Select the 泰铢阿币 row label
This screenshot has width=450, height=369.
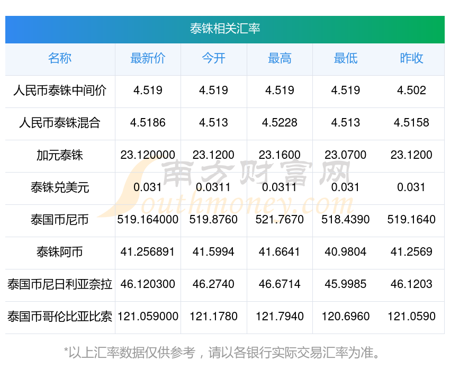point(60,252)
